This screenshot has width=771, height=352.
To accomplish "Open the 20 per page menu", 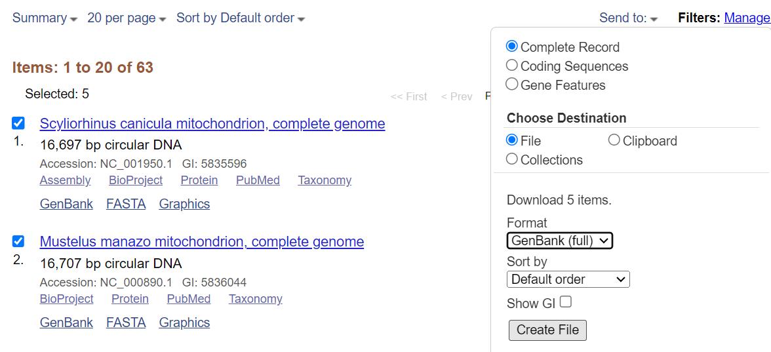I will [x=127, y=18].
